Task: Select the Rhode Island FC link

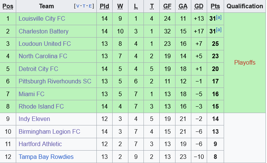Action: (x=41, y=106)
